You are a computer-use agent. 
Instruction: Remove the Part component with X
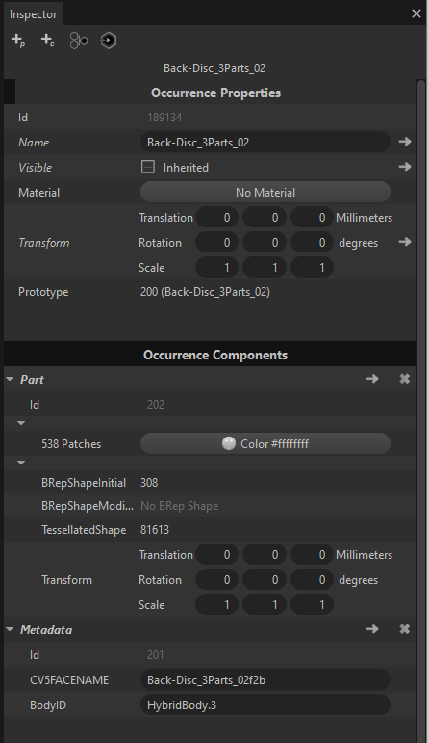point(404,379)
